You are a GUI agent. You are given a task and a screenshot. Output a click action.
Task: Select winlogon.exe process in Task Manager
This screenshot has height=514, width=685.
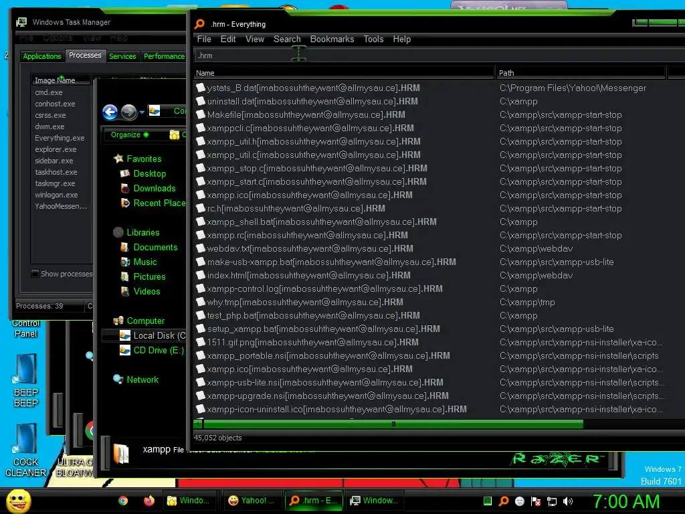57,195
